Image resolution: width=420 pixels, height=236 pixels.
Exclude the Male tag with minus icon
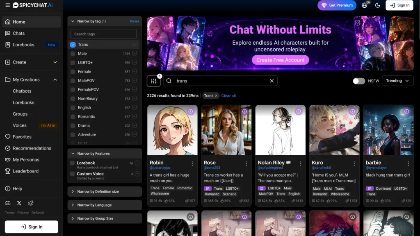coord(135,53)
